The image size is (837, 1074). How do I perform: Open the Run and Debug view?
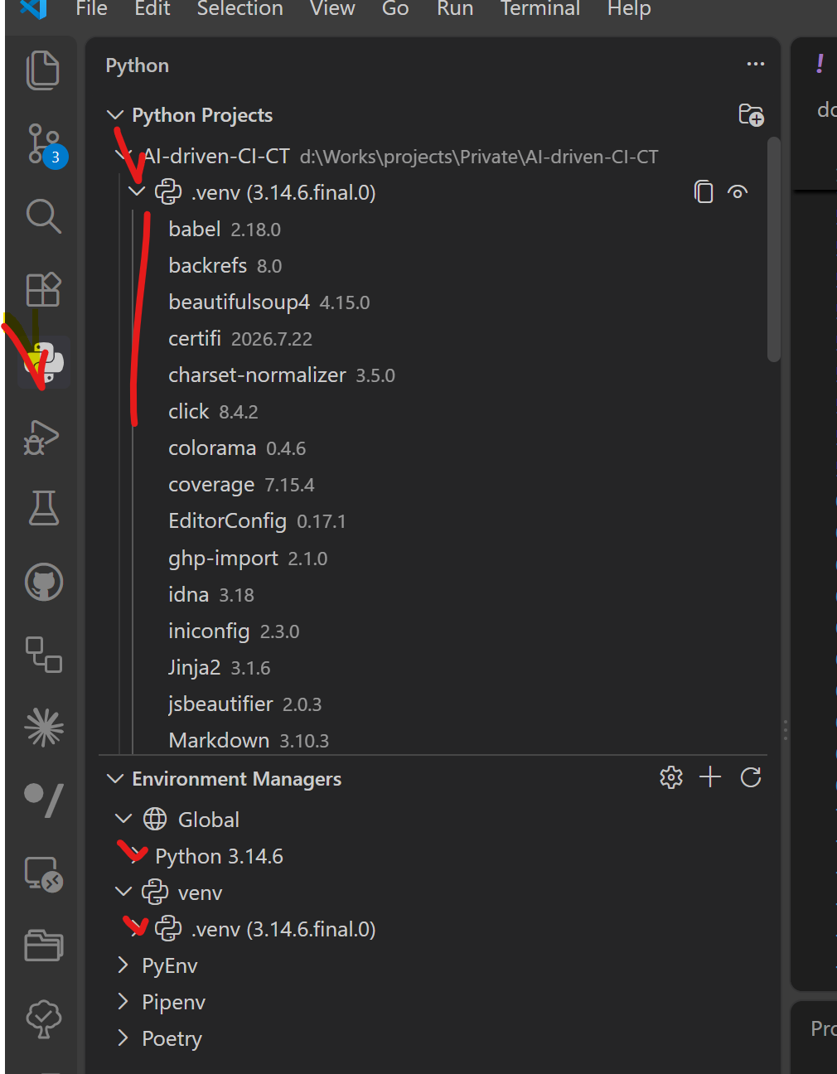point(42,437)
